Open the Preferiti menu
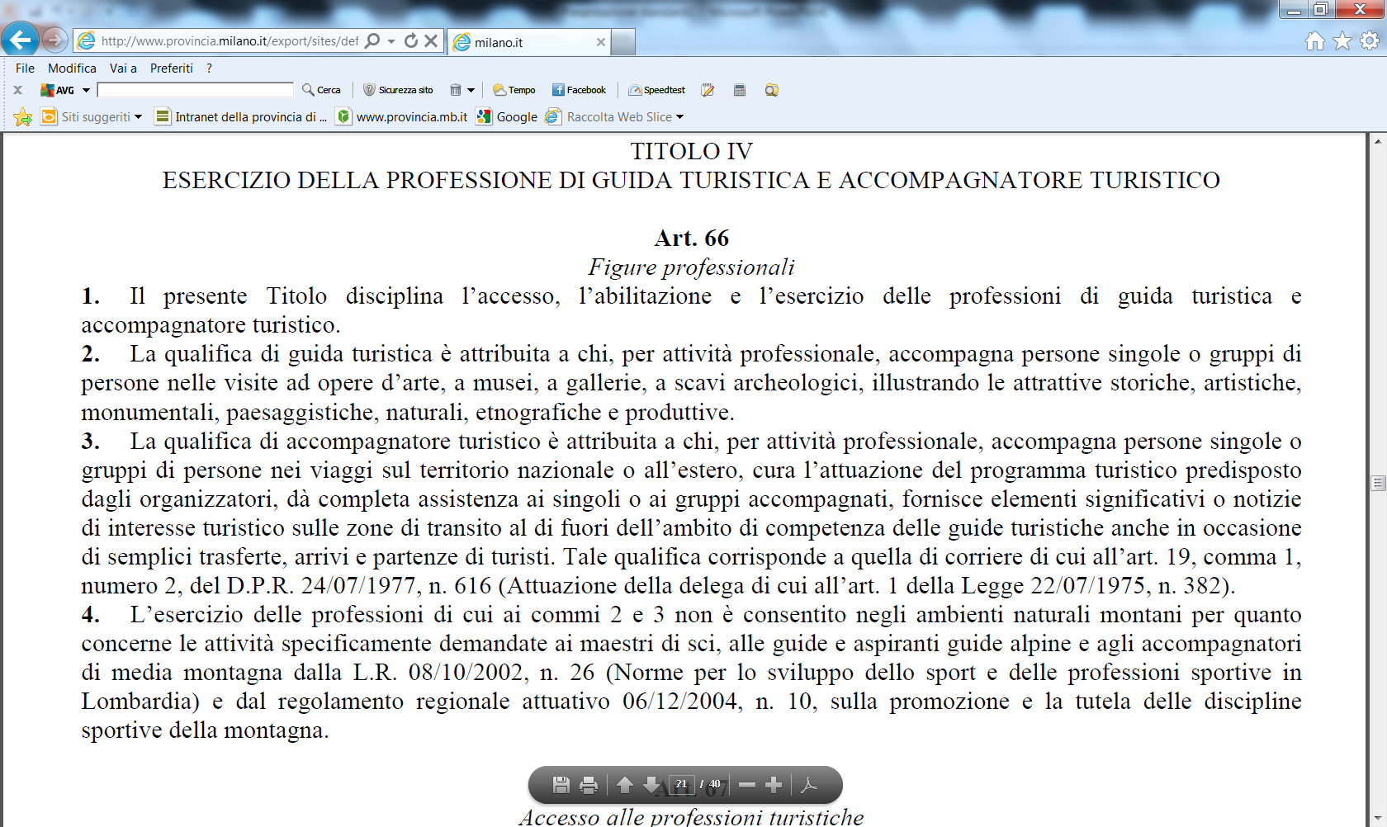1387x827 pixels. tap(172, 69)
